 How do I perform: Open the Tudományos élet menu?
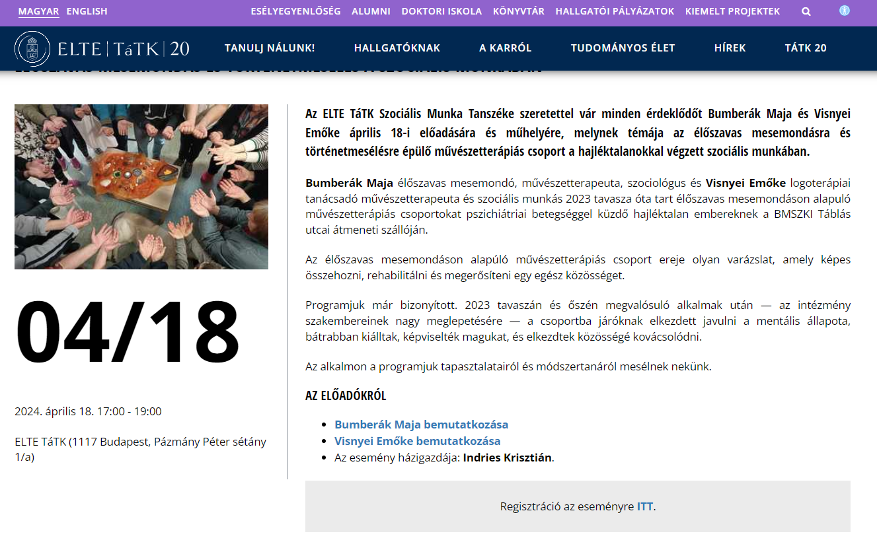[x=623, y=48]
